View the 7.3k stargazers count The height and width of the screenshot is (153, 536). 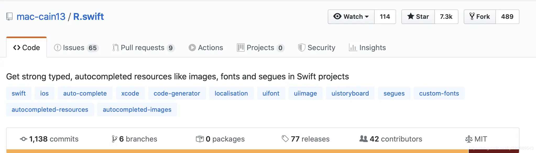(x=446, y=17)
